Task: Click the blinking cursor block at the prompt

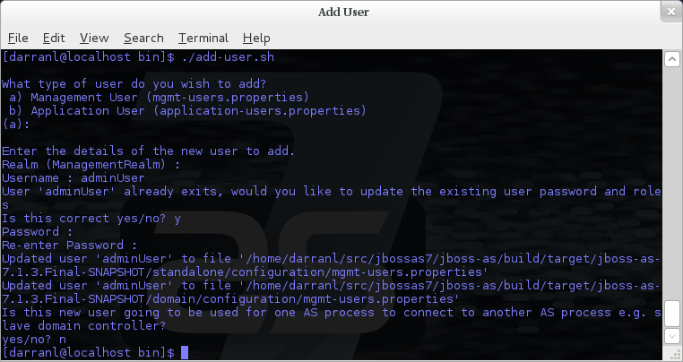Action: click(185, 353)
